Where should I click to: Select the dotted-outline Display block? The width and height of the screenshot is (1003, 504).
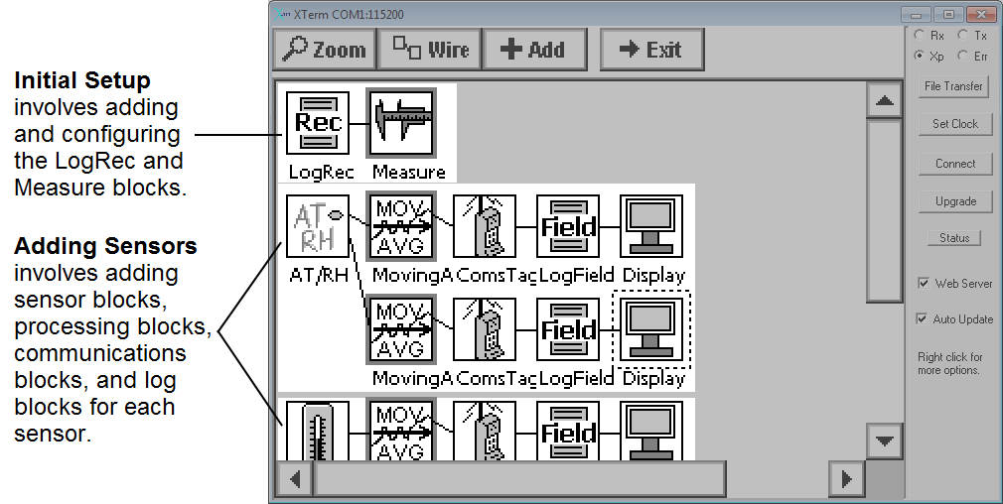tap(651, 329)
